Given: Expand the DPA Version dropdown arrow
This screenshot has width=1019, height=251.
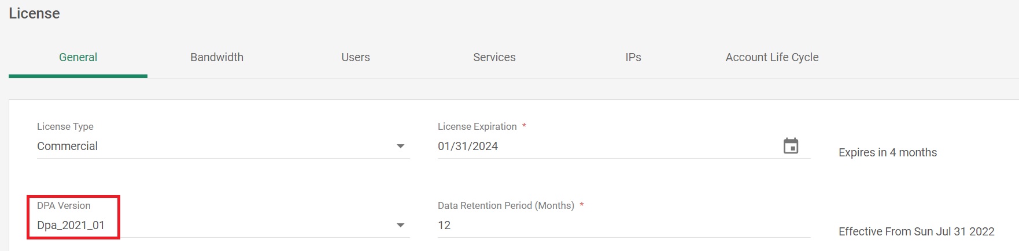Looking at the screenshot, I should [400, 226].
